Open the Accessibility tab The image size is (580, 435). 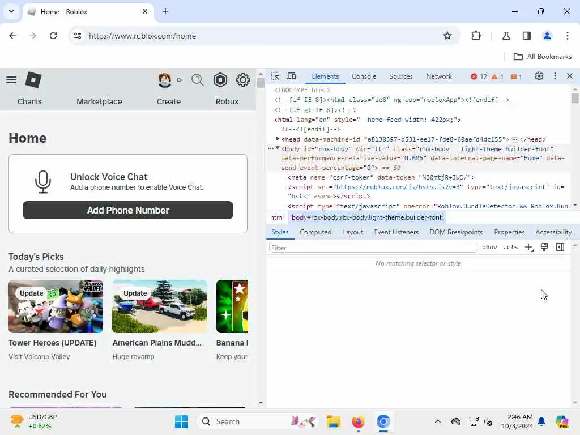coord(553,232)
